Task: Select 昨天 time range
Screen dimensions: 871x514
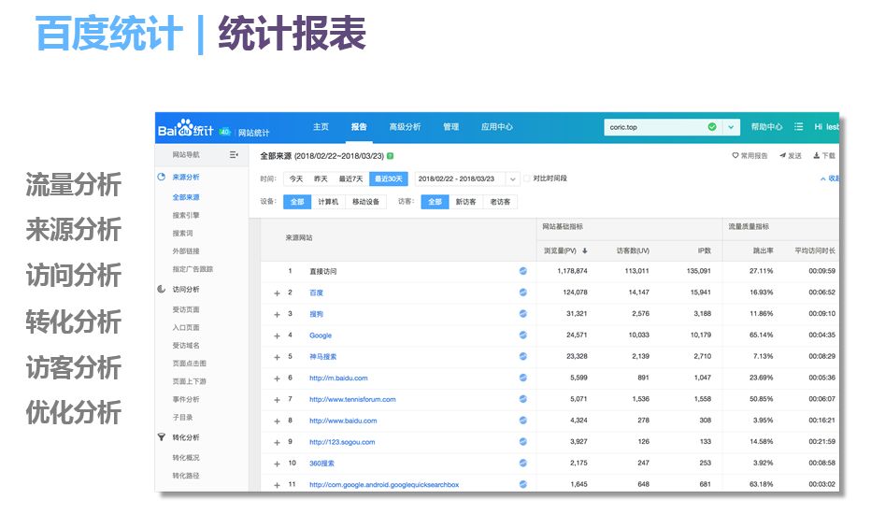Action: (321, 178)
